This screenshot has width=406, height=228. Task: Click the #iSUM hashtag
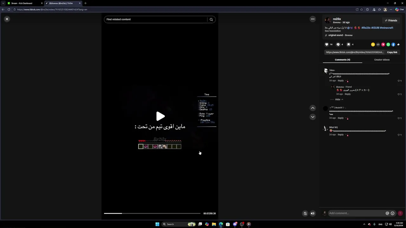(375, 28)
